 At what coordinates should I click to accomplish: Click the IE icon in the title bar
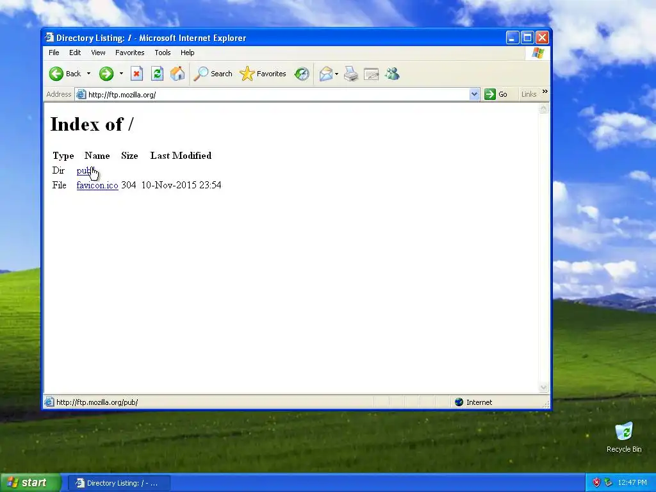point(49,37)
